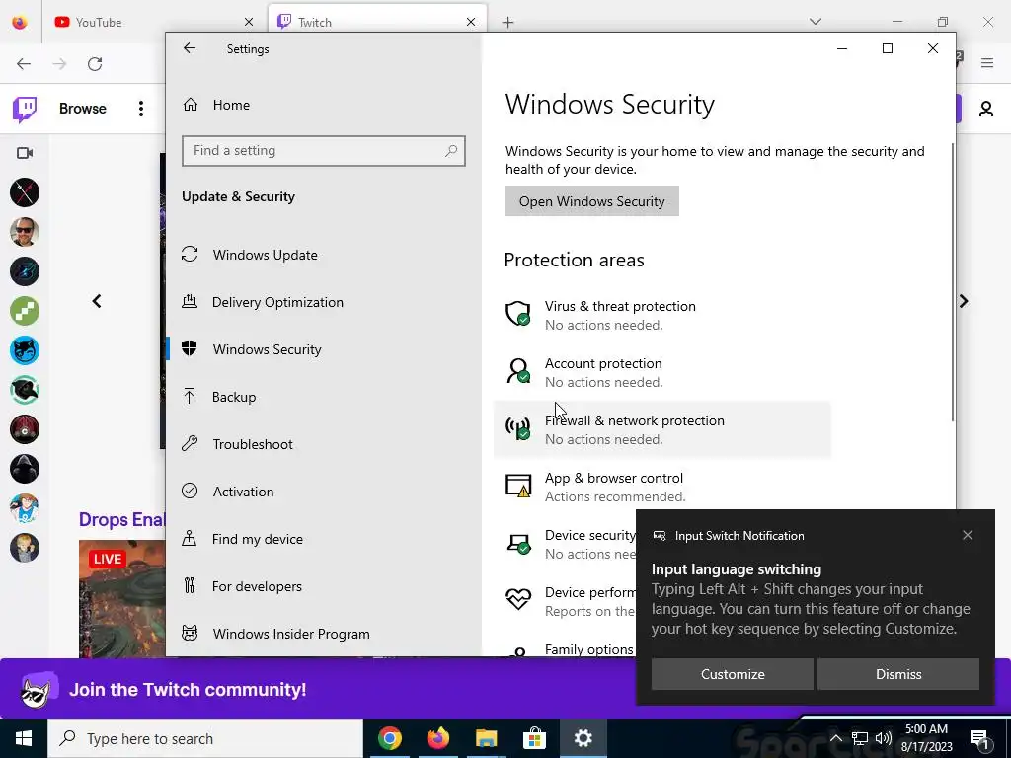Image resolution: width=1011 pixels, height=758 pixels.
Task: Open Microsoft Store from the taskbar
Action: pos(534,738)
